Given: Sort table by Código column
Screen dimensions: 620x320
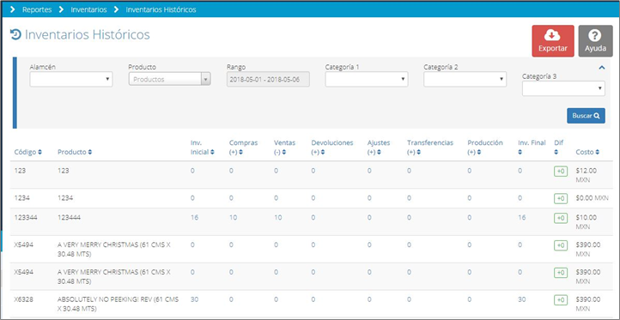Looking at the screenshot, I should pos(28,152).
